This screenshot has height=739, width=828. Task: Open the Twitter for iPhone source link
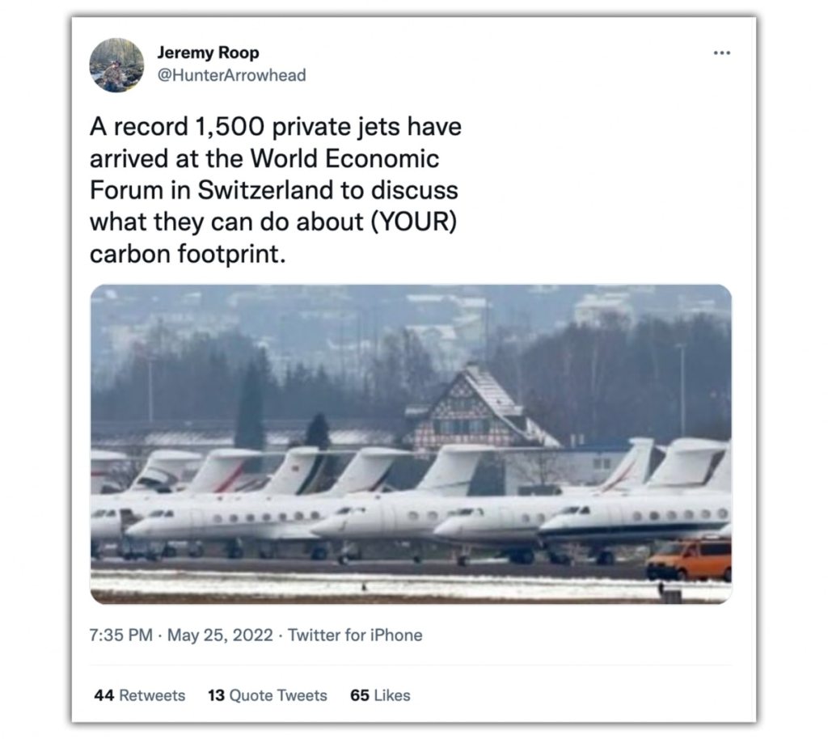tap(355, 636)
